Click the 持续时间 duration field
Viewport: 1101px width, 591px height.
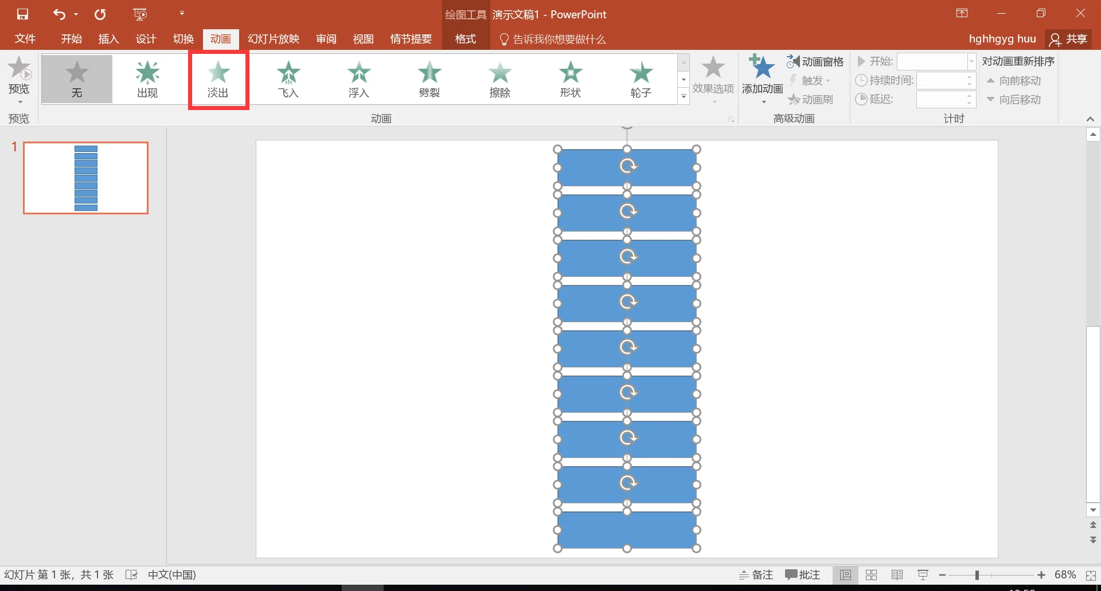coord(940,80)
